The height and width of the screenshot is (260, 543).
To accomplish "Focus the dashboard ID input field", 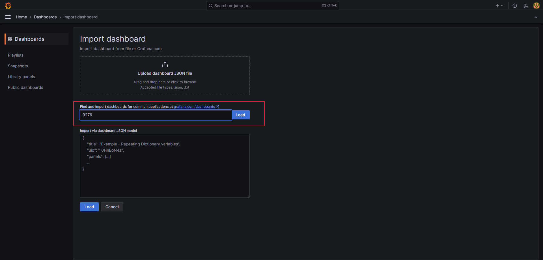I will click(x=156, y=115).
